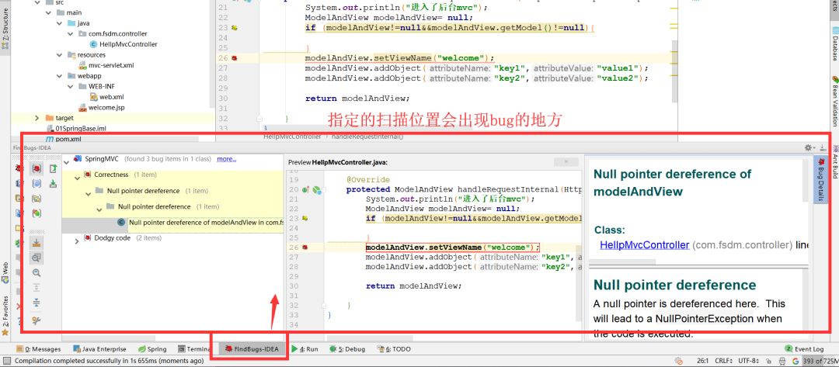839x367 pixels.
Task: Hide the FindBugs-IDEA tool window
Action: (x=823, y=147)
